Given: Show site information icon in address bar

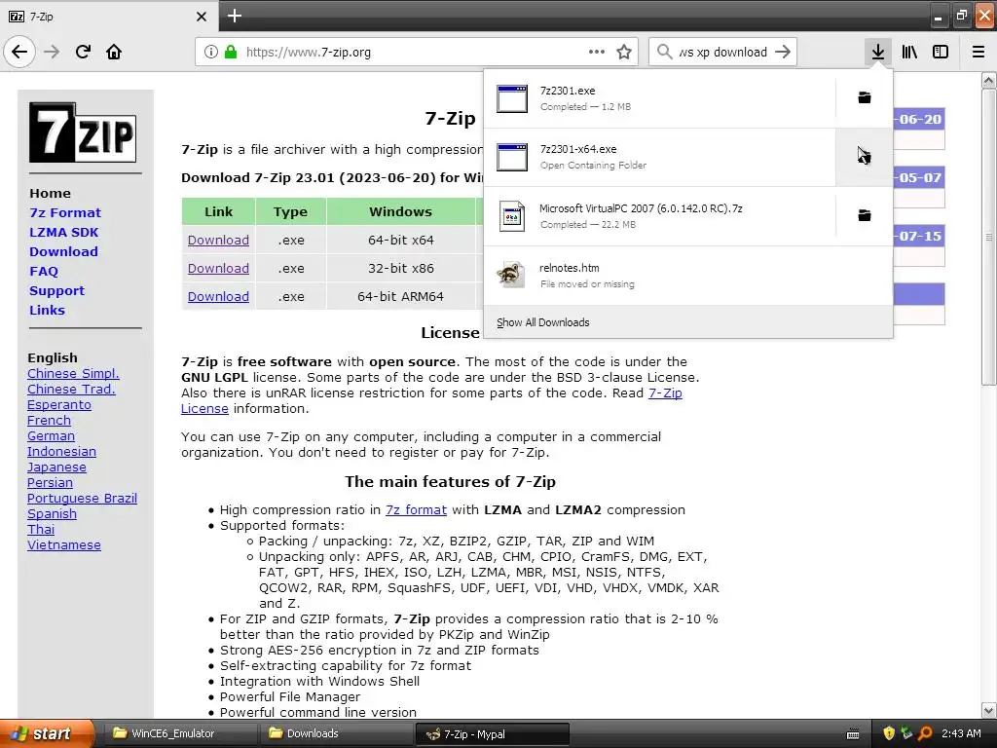Looking at the screenshot, I should coord(211,52).
